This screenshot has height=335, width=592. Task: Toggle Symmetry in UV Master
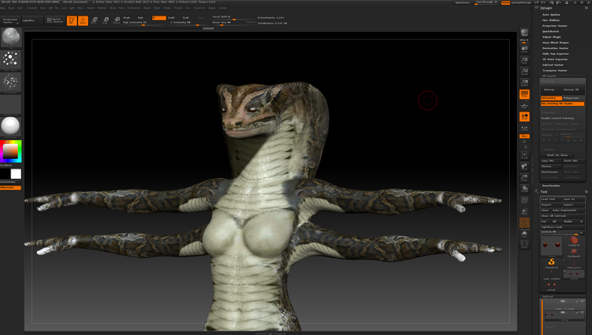[x=551, y=98]
